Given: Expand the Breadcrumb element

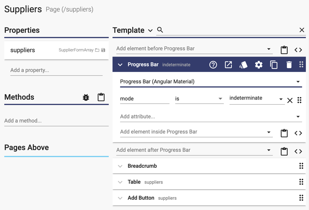Looking at the screenshot, I should point(120,166).
